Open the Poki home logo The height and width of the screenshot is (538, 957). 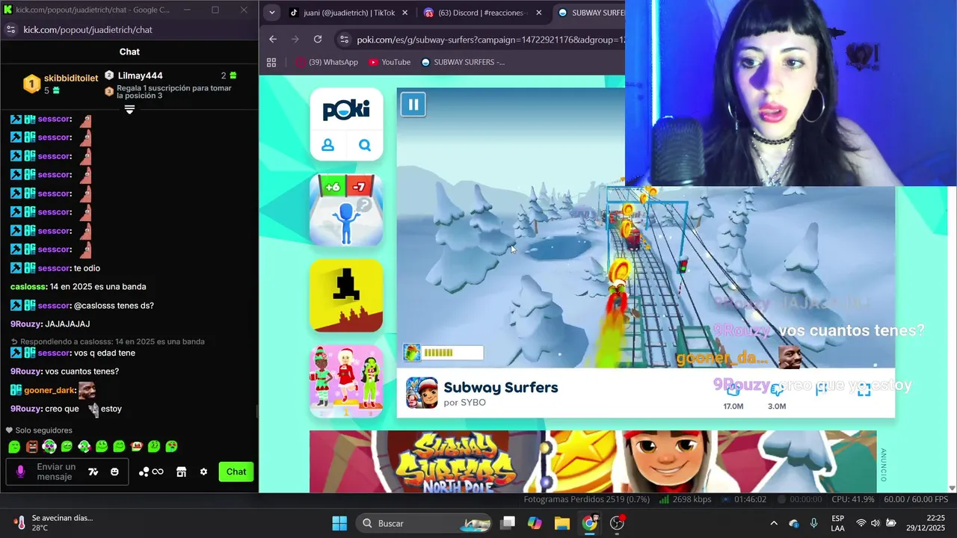[346, 111]
